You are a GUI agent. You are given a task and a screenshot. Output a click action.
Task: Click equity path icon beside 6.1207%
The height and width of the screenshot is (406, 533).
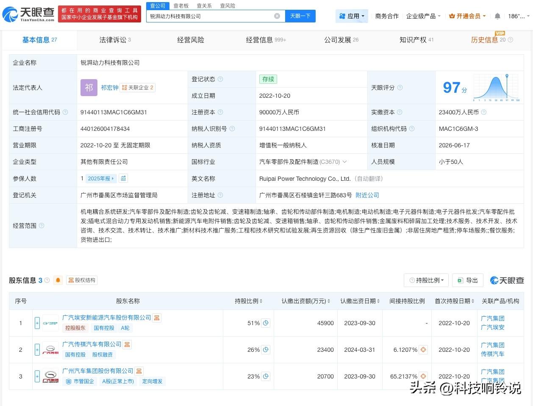[x=423, y=350]
